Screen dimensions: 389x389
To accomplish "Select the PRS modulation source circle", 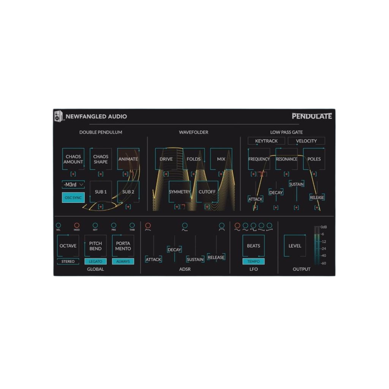I will tap(114, 225).
